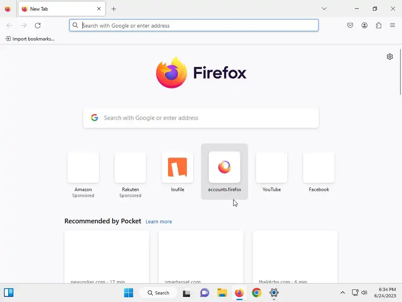Viewport: 402px width, 302px height.
Task: Open the Windows widgets panel icon
Action: (9, 293)
